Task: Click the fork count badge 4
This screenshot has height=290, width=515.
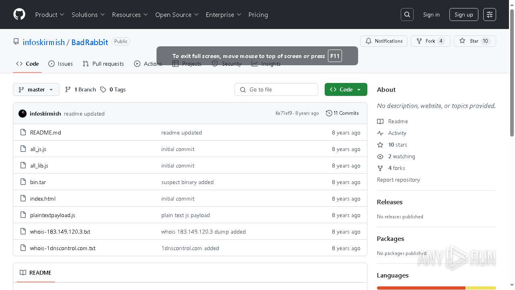Action: (x=441, y=41)
